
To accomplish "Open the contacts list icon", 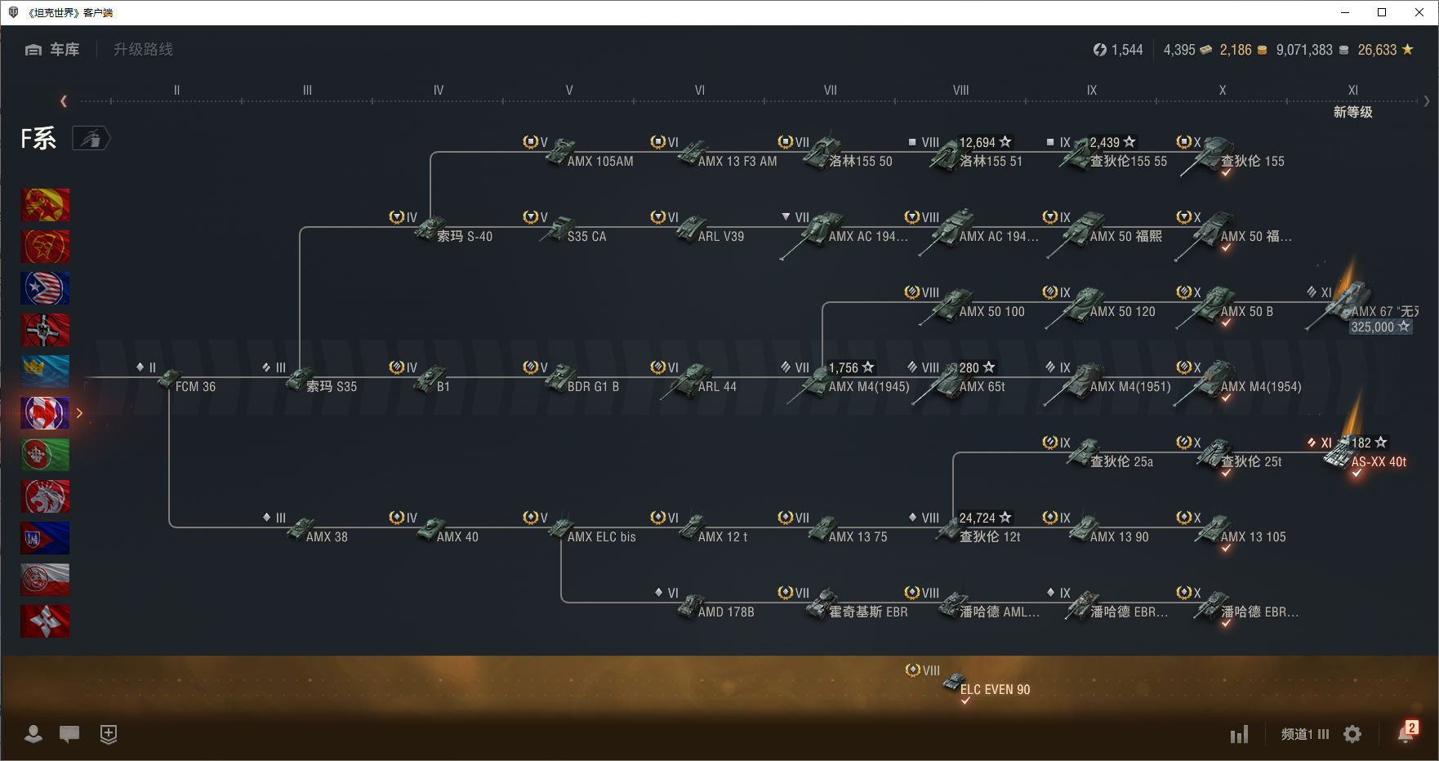I will [33, 734].
